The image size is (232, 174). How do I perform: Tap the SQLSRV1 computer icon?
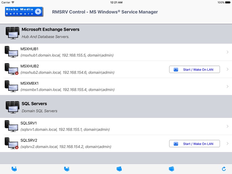[11, 126]
